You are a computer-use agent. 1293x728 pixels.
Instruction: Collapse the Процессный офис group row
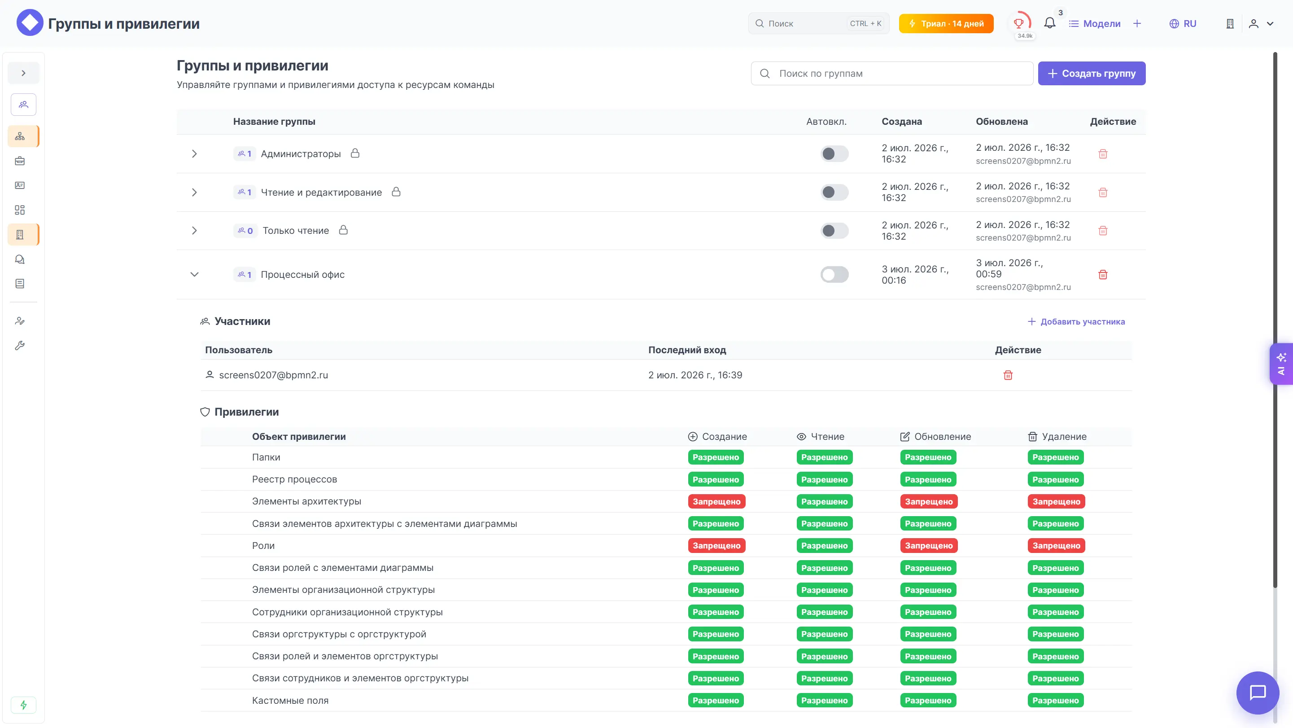pos(194,275)
